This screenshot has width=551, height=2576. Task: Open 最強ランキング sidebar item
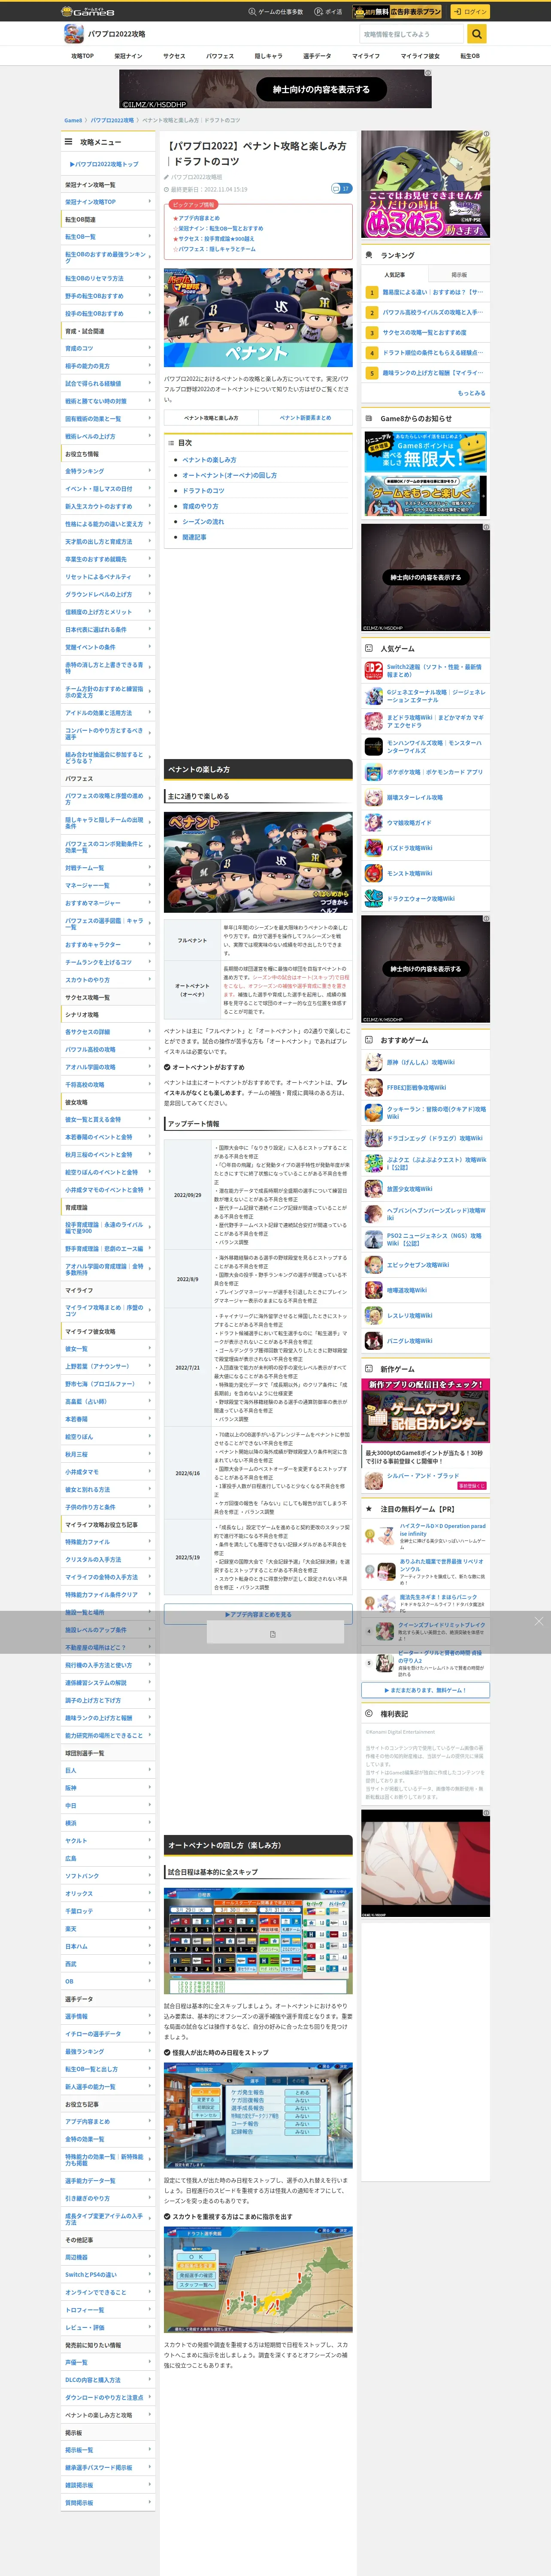coord(108,2051)
